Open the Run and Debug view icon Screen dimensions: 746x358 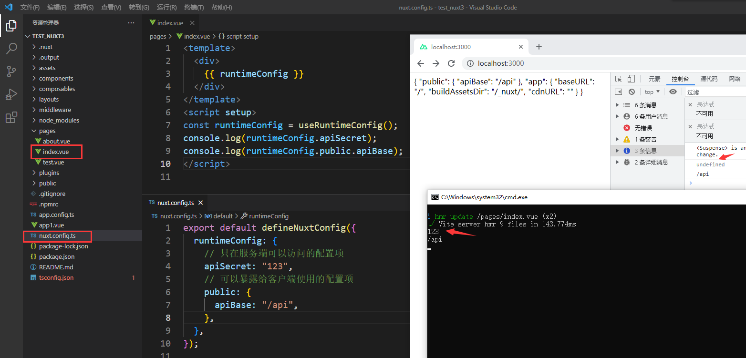coord(11,94)
